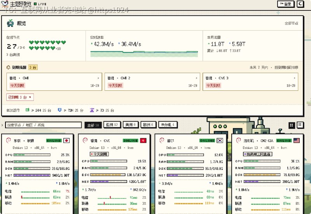Click the Debian logo on 洛杉矶 card
311x214 pixels.
click(238, 141)
